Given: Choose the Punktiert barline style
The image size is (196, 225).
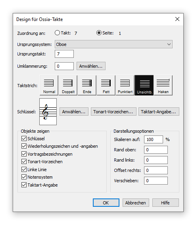Looking at the screenshot, I should [125, 85].
